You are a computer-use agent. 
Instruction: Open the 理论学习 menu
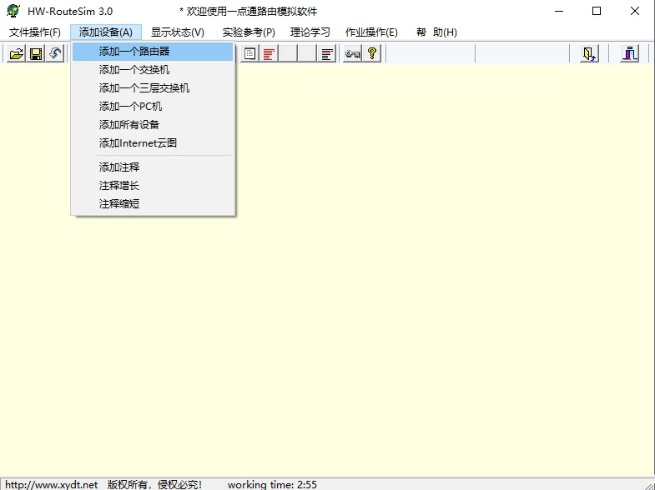click(310, 32)
